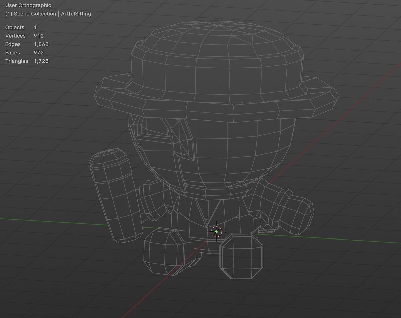Click the Vertices count "912"
The image size is (401, 318).
[x=39, y=36]
